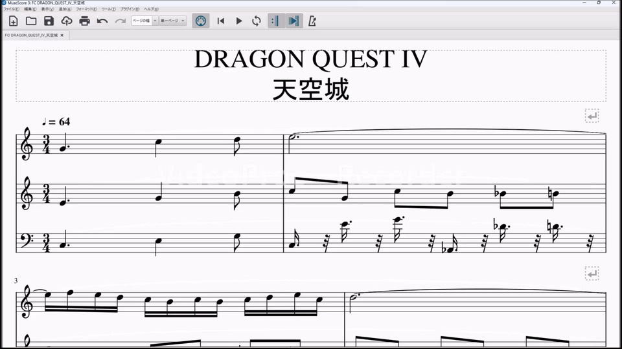Select the second system break icon
The height and width of the screenshot is (349, 622).
pos(592,273)
